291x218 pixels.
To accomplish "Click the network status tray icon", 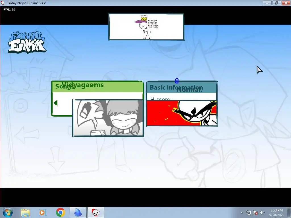I will [x=248, y=213].
